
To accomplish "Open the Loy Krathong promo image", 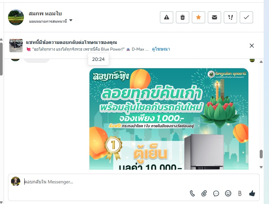I will point(169,119).
